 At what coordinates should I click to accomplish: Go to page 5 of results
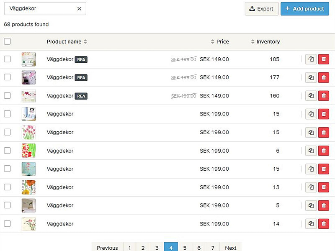point(185,248)
